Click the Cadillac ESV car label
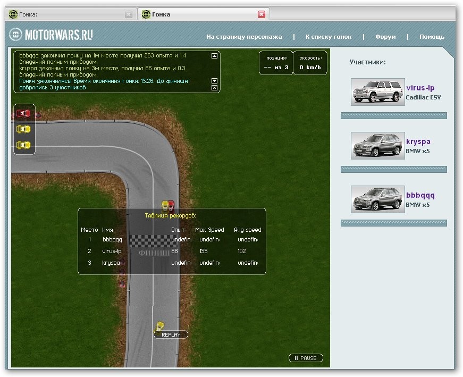Image resolution: width=463 pixels, height=377 pixels. pos(423,97)
